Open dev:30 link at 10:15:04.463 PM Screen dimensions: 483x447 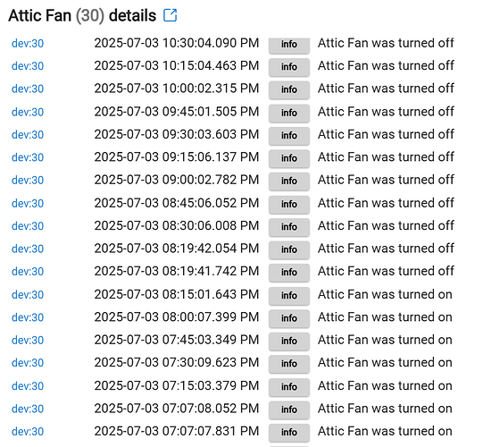28,66
